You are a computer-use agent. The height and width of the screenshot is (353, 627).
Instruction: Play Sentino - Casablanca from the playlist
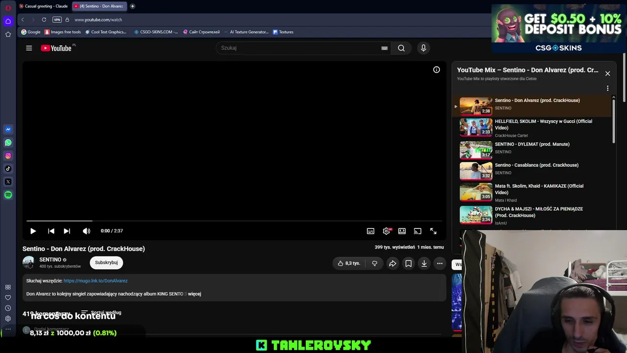coord(532,170)
